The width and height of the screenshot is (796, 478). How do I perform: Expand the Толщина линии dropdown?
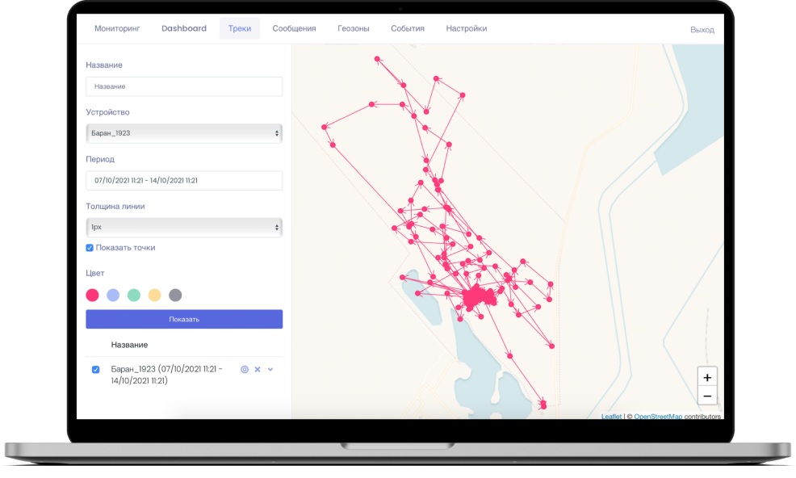(x=184, y=227)
